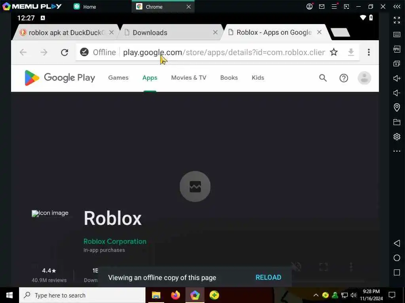Open the multi-instance window icon in sidebar
Image resolution: width=405 pixels, height=303 pixels.
coord(397,64)
